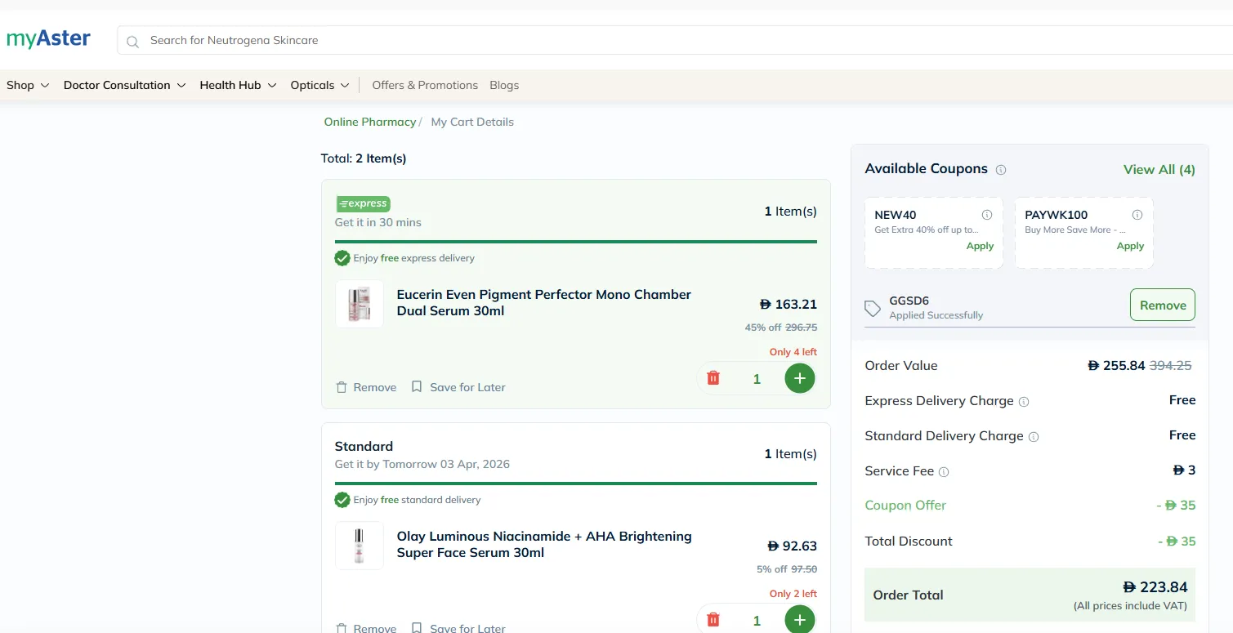Click 'Applied Successfully' coupon status
This screenshot has width=1233, height=633.
pos(936,315)
